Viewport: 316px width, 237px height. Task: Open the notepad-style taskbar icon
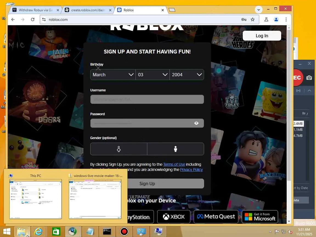(90, 232)
